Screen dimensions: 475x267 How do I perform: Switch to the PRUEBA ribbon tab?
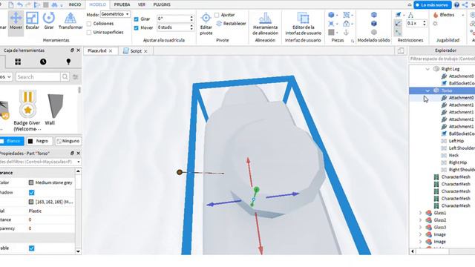122,4
